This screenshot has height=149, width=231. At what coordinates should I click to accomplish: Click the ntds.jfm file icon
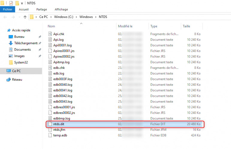(50, 130)
